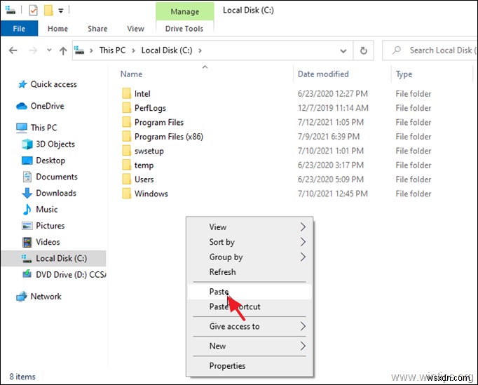478x385 pixels.
Task: Open the File tab
Action: [x=19, y=29]
